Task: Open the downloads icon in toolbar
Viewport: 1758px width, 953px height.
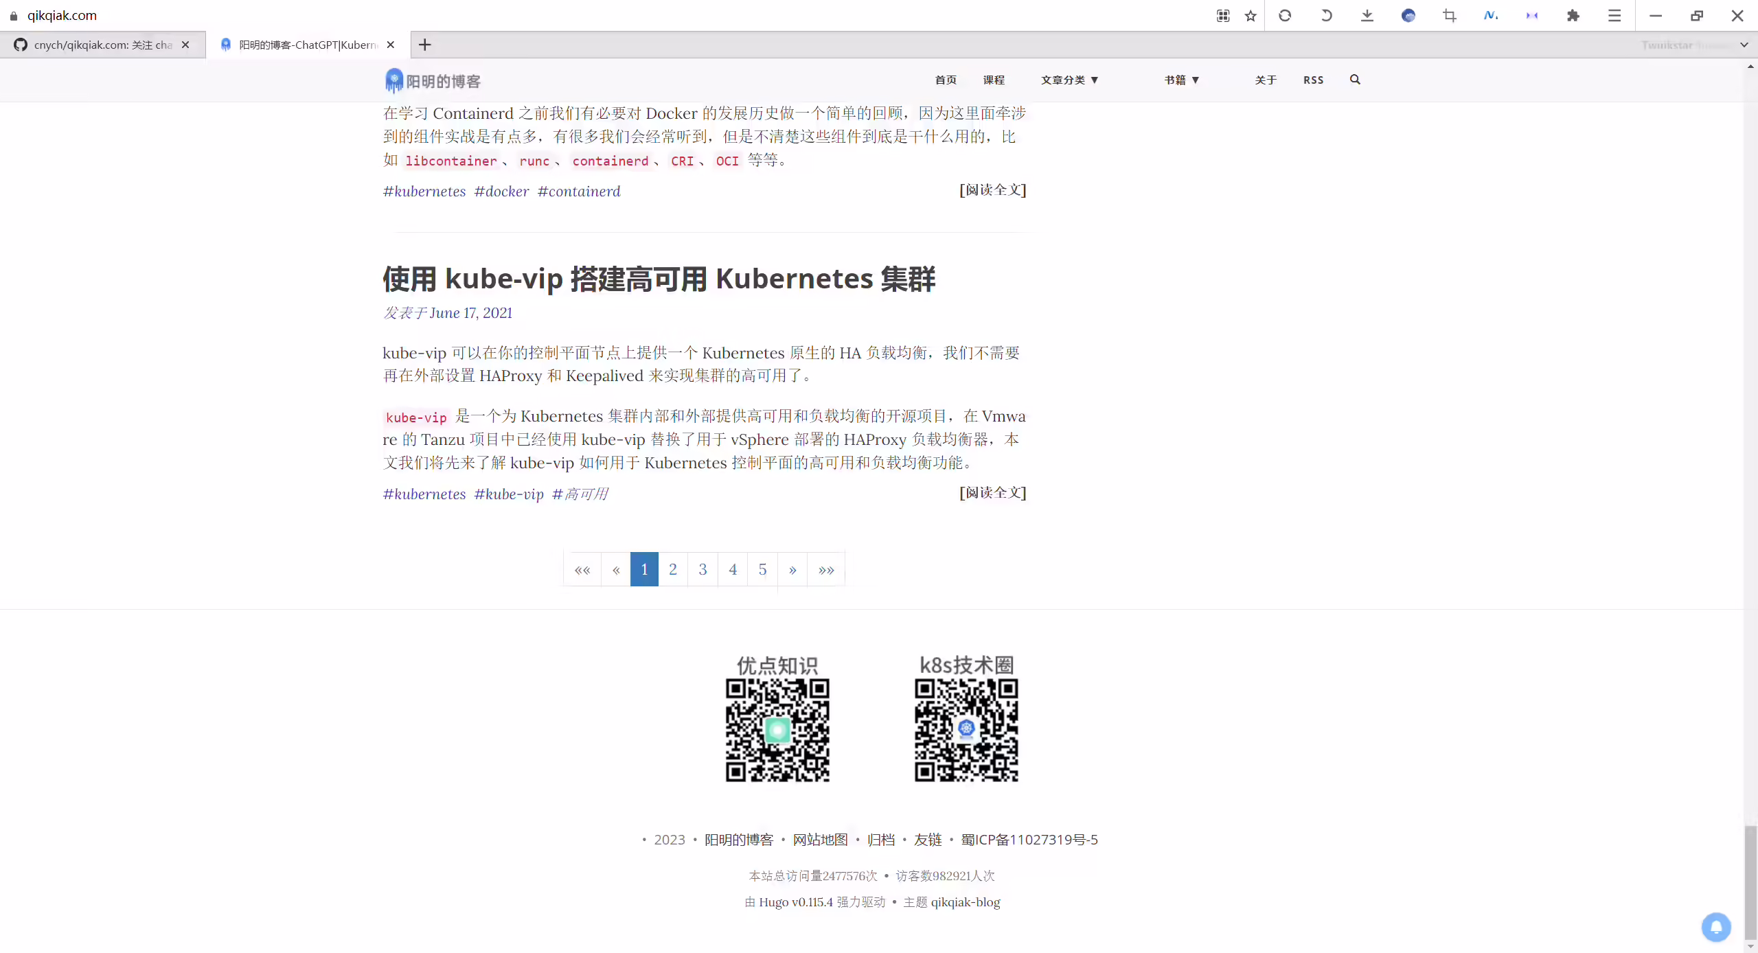Action: point(1367,16)
